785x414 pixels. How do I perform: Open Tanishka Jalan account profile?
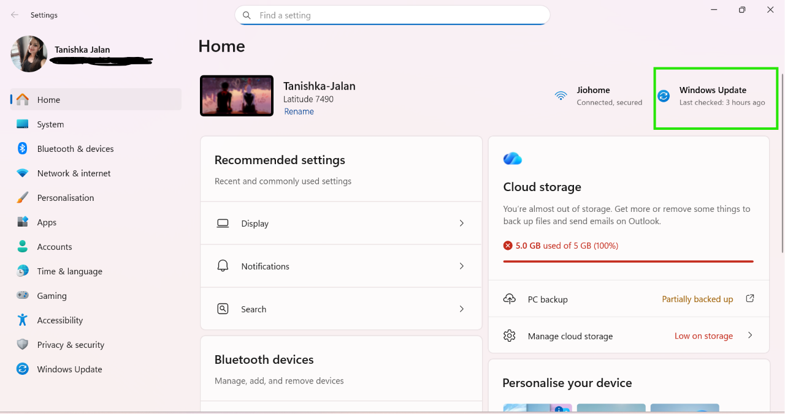(82, 53)
